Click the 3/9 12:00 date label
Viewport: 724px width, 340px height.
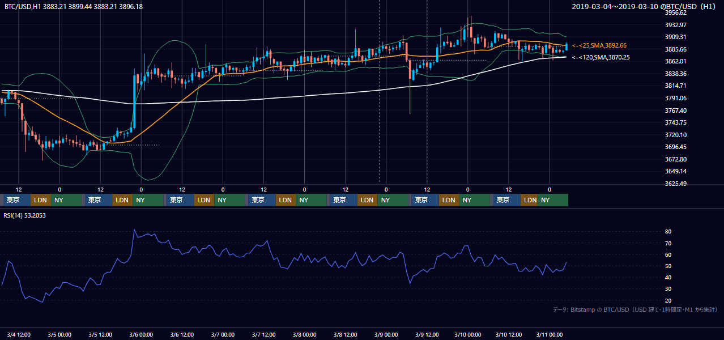427,334
